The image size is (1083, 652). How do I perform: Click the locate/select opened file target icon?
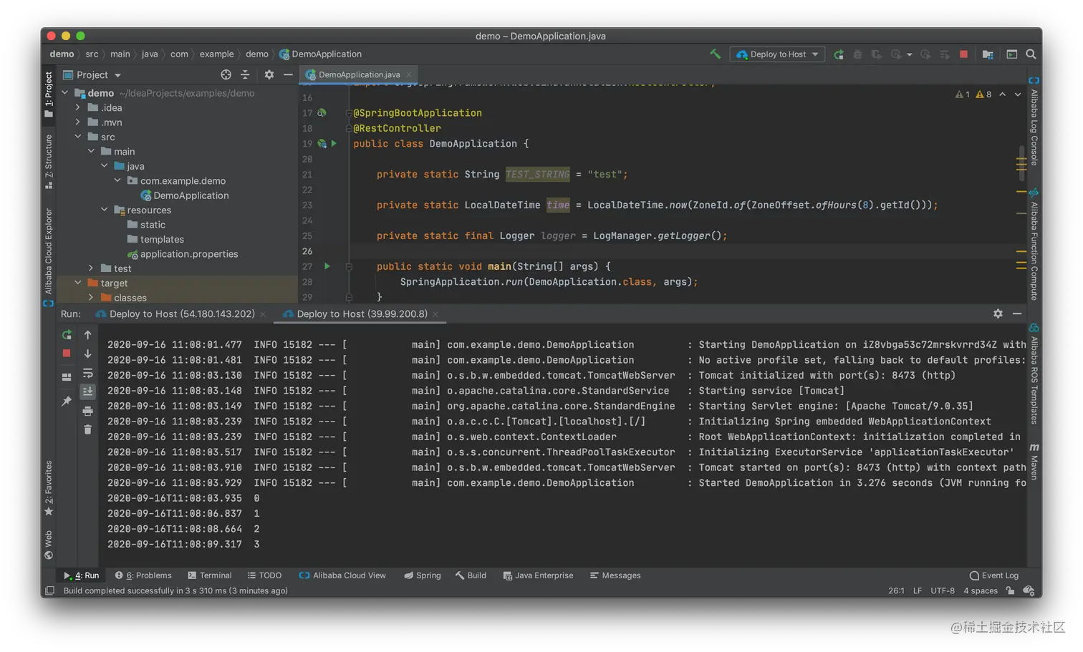pyautogui.click(x=226, y=74)
